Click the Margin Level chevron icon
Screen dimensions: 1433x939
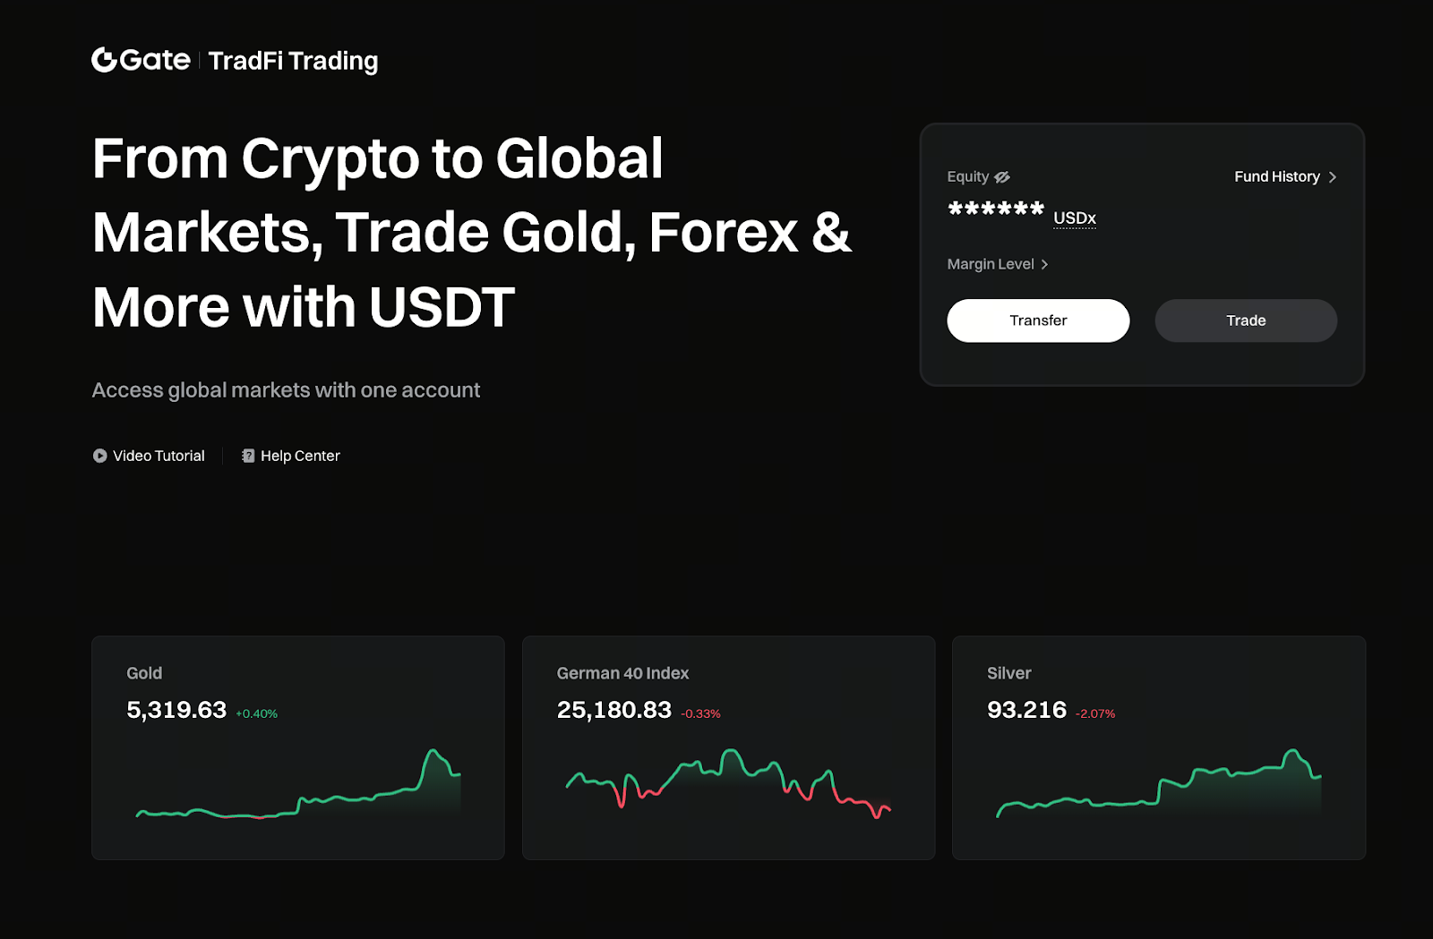tap(1045, 264)
